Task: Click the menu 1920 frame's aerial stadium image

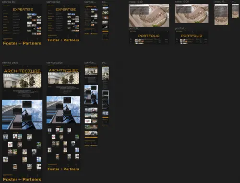Action: pos(149,15)
